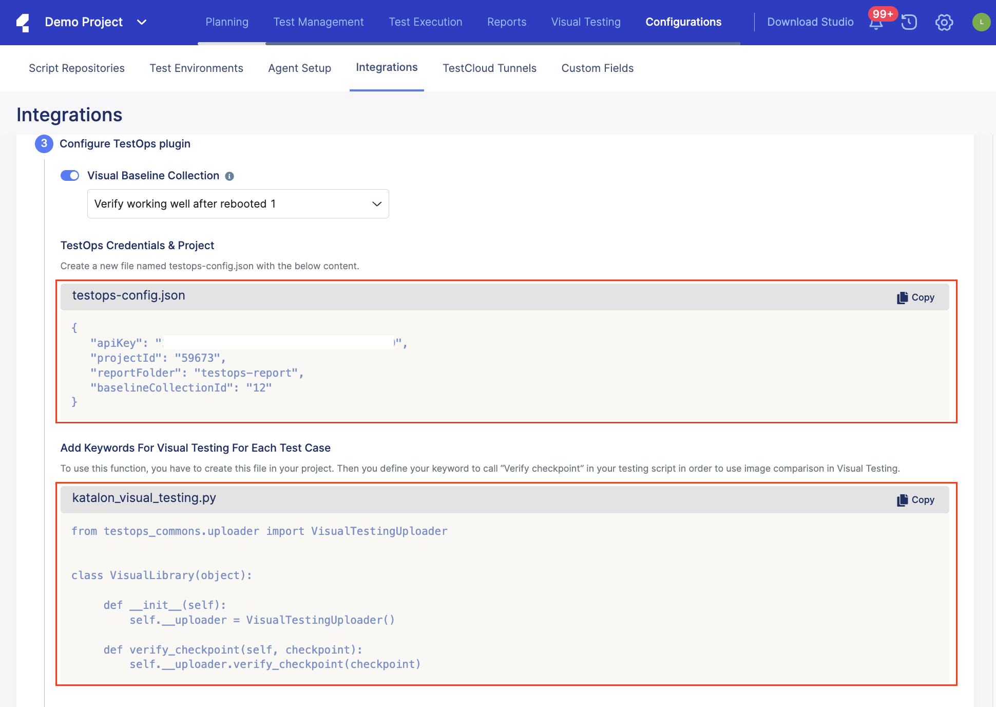Viewport: 996px width, 707px height.
Task: Click the 99+ notification badge
Action: pyautogui.click(x=883, y=14)
